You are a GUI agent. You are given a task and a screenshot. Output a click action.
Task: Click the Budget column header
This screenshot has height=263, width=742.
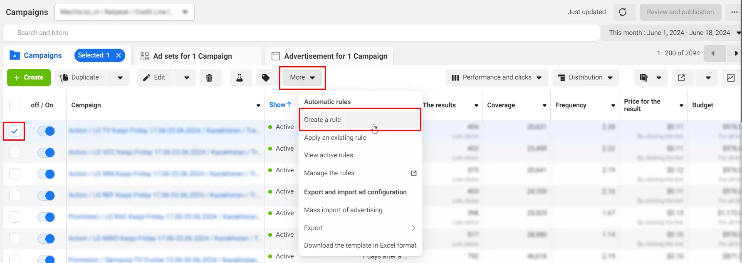[x=702, y=105]
